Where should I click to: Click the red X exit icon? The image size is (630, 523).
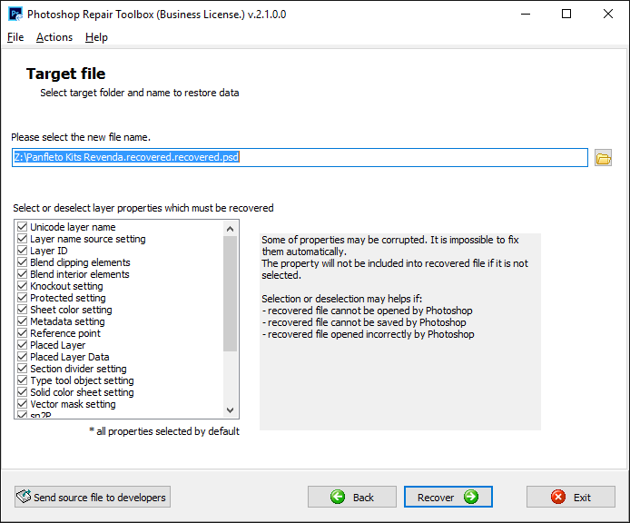click(558, 497)
